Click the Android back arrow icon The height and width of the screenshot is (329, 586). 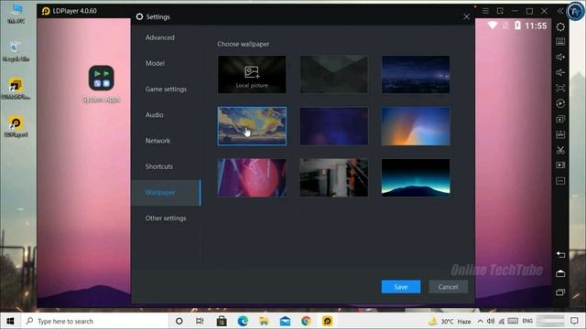[x=560, y=254]
